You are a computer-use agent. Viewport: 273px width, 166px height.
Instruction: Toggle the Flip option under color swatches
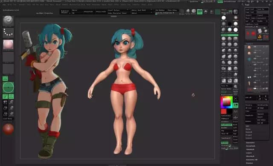(x=227, y=131)
